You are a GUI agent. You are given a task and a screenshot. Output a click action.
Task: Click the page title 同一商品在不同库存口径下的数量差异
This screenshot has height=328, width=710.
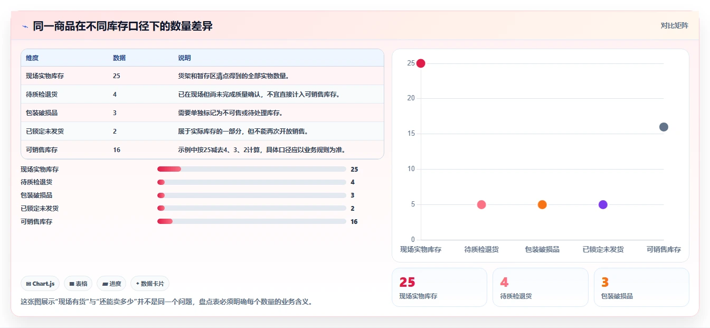point(122,26)
